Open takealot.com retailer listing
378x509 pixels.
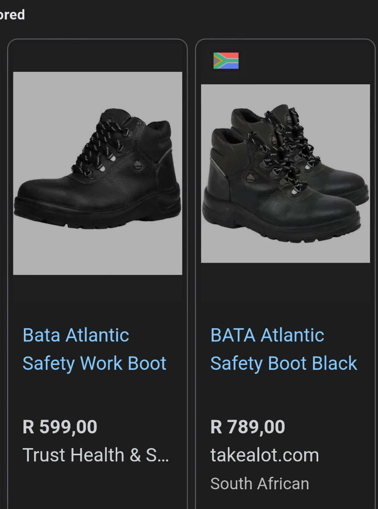(264, 455)
